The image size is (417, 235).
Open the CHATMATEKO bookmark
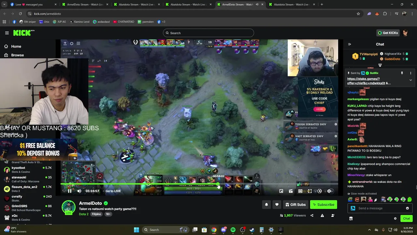tap(124, 22)
